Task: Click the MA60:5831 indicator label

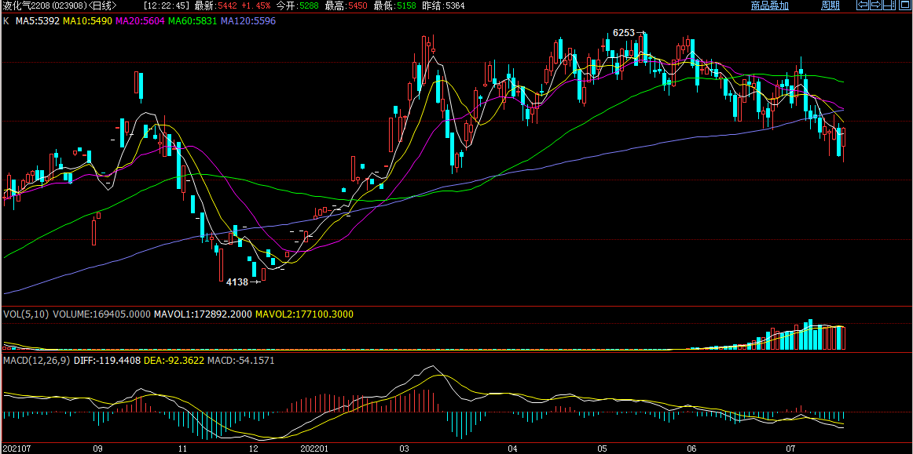Action: pos(194,20)
